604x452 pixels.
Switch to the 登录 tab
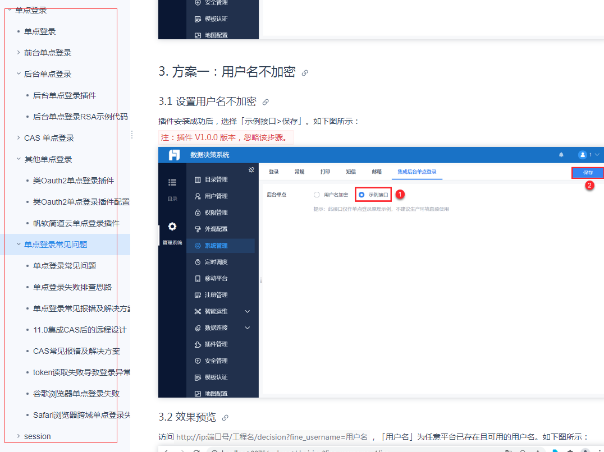point(273,172)
